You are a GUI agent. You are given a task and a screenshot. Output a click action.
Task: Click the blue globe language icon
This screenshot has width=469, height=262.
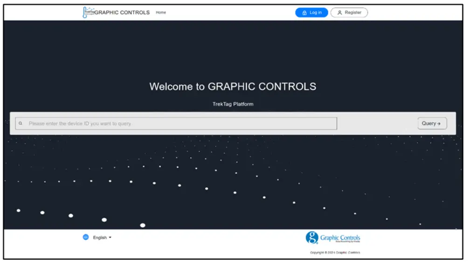pyautogui.click(x=86, y=237)
